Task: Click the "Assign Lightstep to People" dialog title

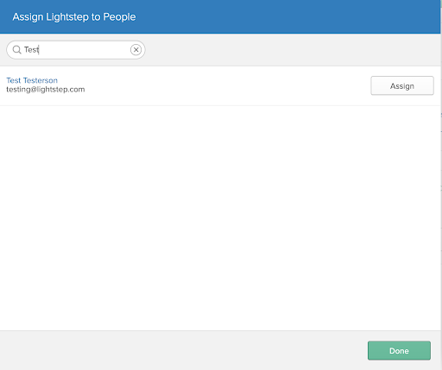Action: pyautogui.click(x=74, y=16)
